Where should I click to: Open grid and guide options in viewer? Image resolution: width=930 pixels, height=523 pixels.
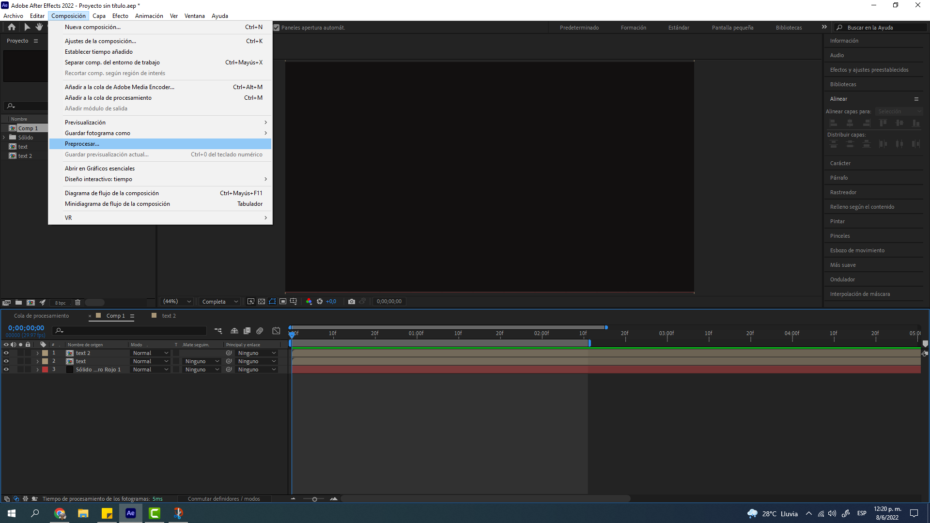point(294,301)
